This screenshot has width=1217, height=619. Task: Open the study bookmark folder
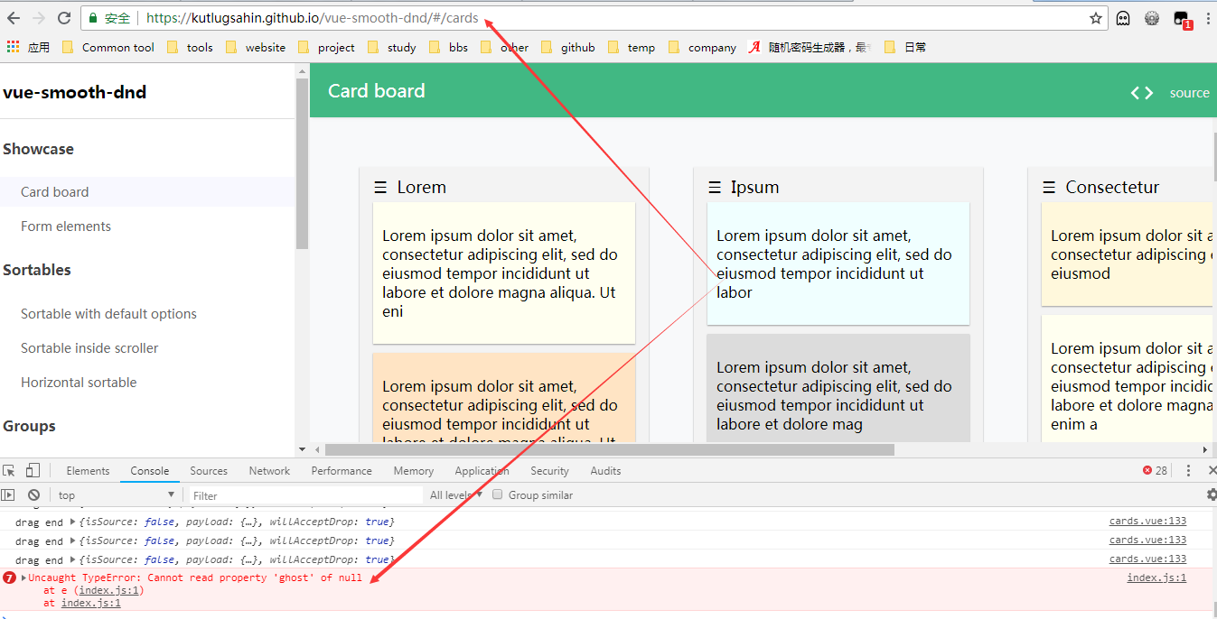pyautogui.click(x=392, y=47)
